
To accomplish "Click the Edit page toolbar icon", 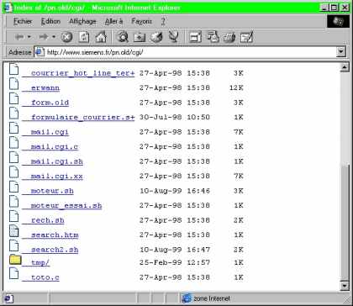I will point(247,37).
